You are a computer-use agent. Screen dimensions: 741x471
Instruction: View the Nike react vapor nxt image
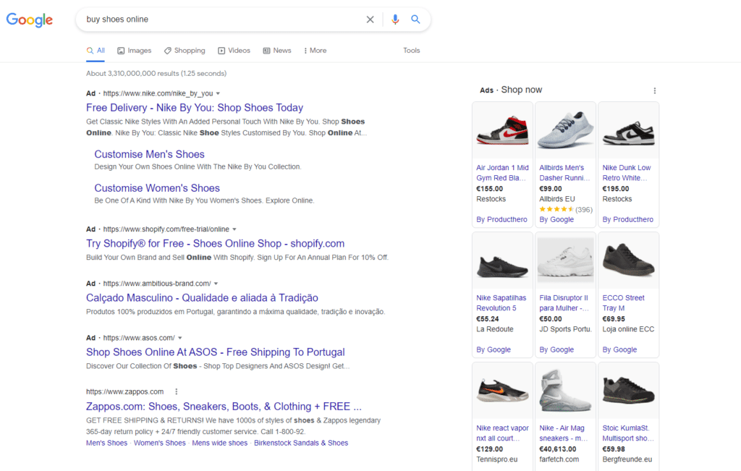click(502, 391)
